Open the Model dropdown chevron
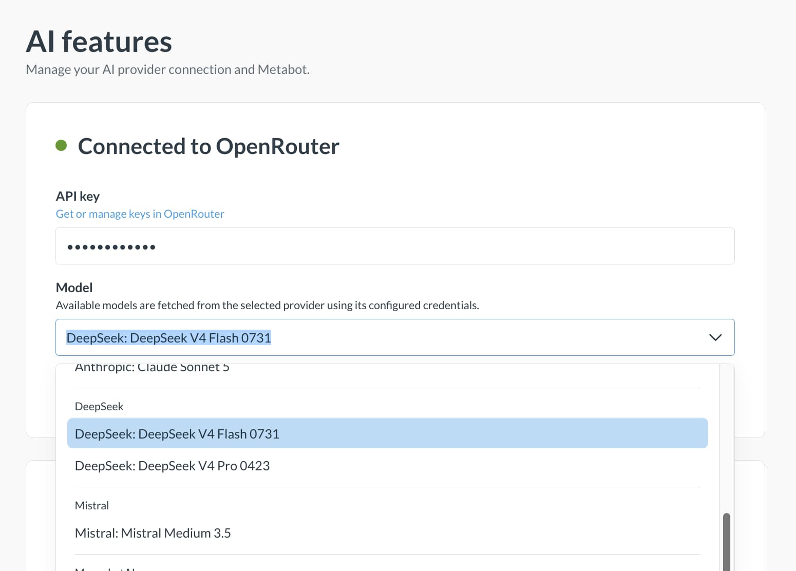Image resolution: width=796 pixels, height=571 pixels. coord(715,337)
